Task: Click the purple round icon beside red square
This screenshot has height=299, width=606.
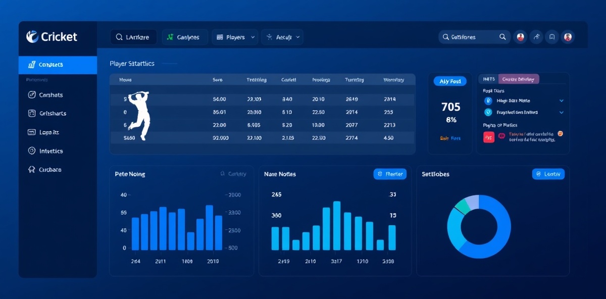Action: (x=502, y=135)
